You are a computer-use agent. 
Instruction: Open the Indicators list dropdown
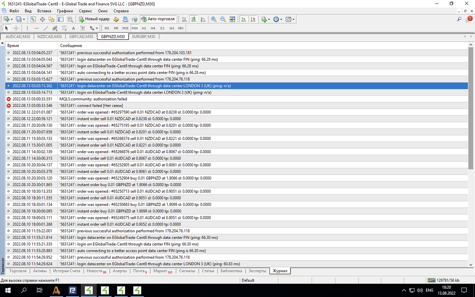click(x=265, y=19)
